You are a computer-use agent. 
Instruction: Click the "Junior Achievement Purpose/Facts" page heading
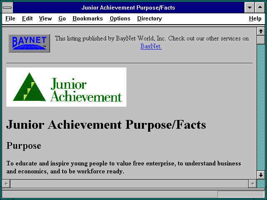click(106, 125)
